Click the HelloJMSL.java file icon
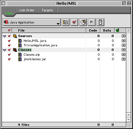This screenshot has width=133, height=129. pos(20,41)
